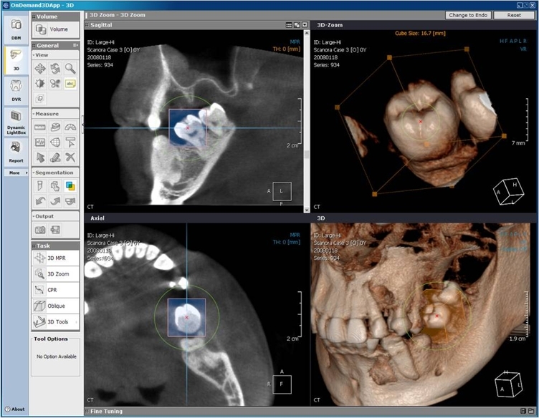Click the export output icon
Viewport: 539px width, 418px height.
pos(55,230)
